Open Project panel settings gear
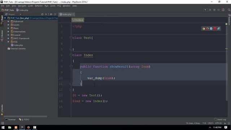The image size is (231, 130). (51, 14)
